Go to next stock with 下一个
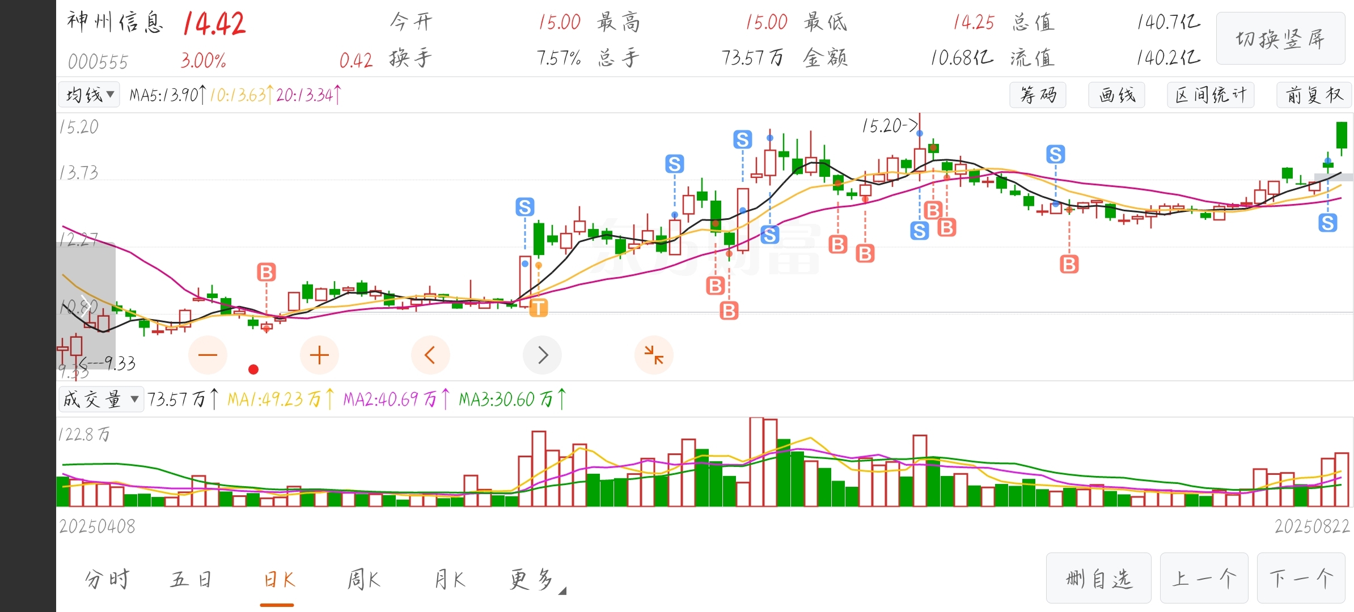 point(1301,579)
